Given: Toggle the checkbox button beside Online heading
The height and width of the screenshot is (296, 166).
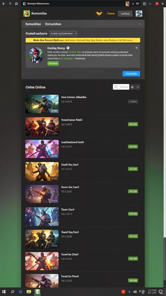Looking at the screenshot, I should (121, 87).
